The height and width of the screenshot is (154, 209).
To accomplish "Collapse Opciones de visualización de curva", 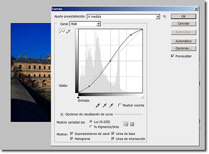I will pyautogui.click(x=61, y=114).
